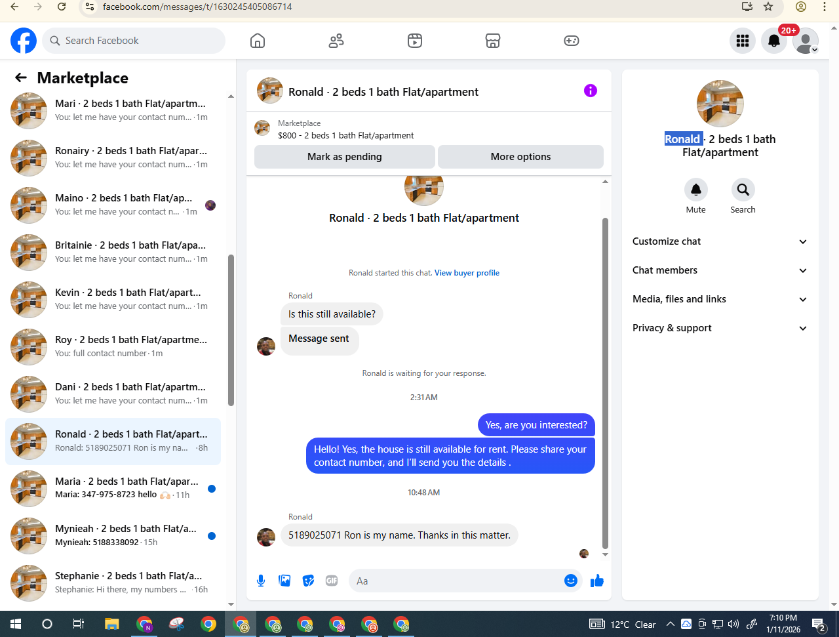Viewport: 839px width, 637px height.
Task: Click the 'Is this still available?' message
Action: 332,314
